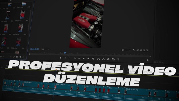Click the orange timeline playhead marker
179x101 pixels.
(x=56, y=69)
